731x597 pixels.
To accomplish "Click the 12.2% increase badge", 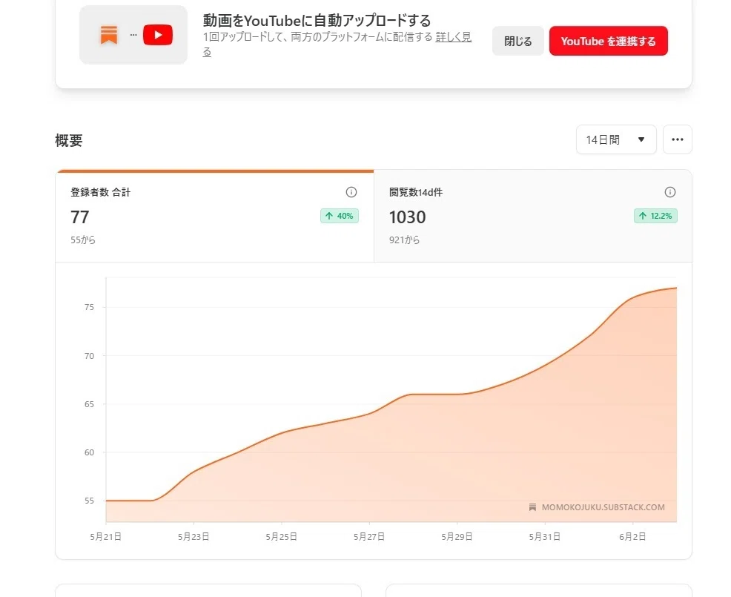I will pos(655,216).
